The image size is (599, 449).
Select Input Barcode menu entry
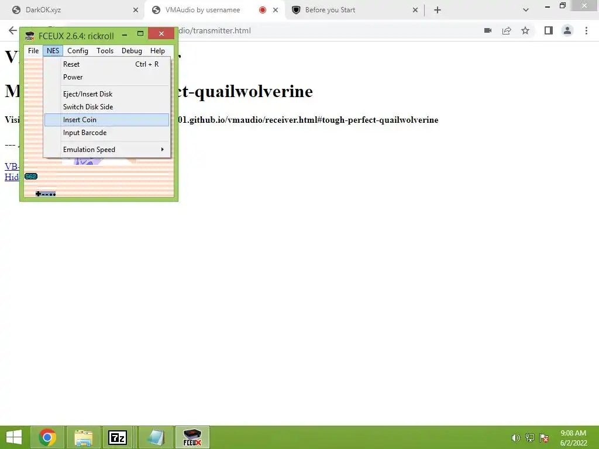pyautogui.click(x=106, y=133)
